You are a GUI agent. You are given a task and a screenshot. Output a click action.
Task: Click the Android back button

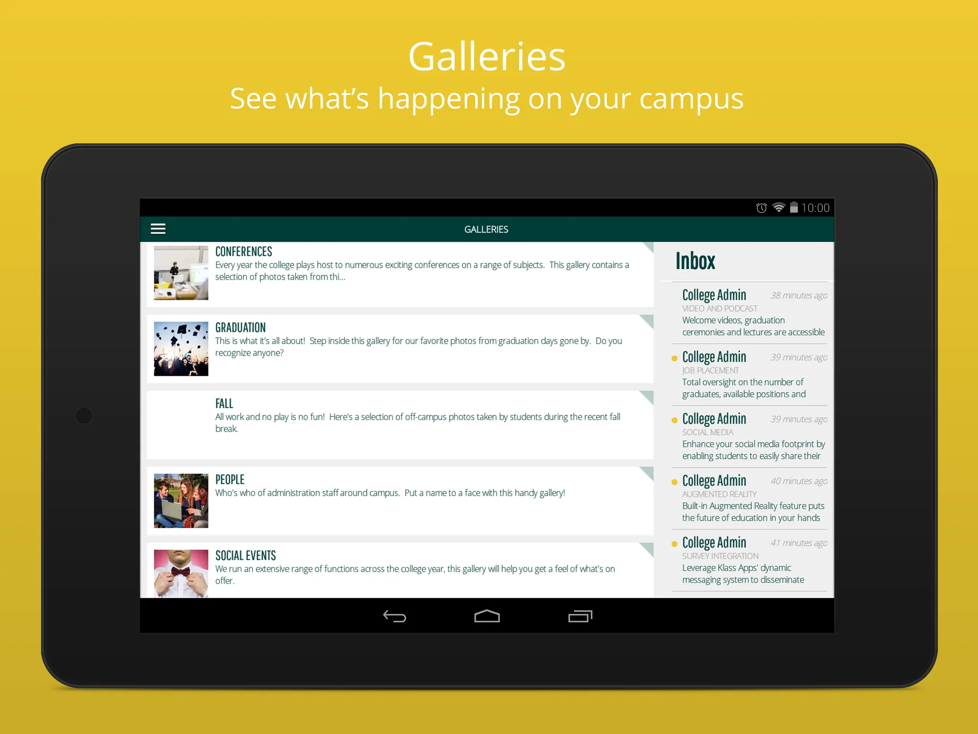pos(393,615)
